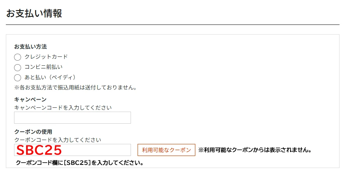
Task: Click the bottom [SBC25] coupon instruction line
Action: click(80, 163)
